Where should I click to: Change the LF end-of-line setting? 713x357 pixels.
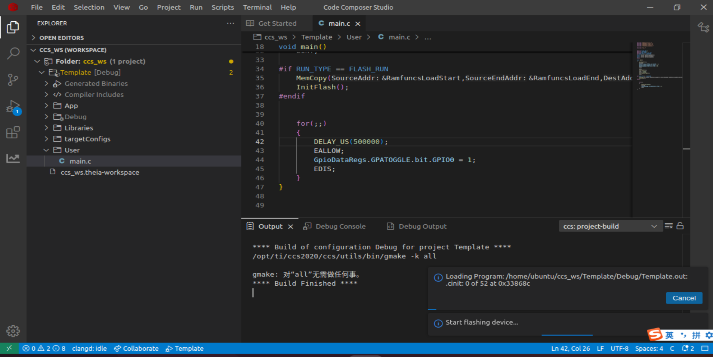[x=600, y=348]
